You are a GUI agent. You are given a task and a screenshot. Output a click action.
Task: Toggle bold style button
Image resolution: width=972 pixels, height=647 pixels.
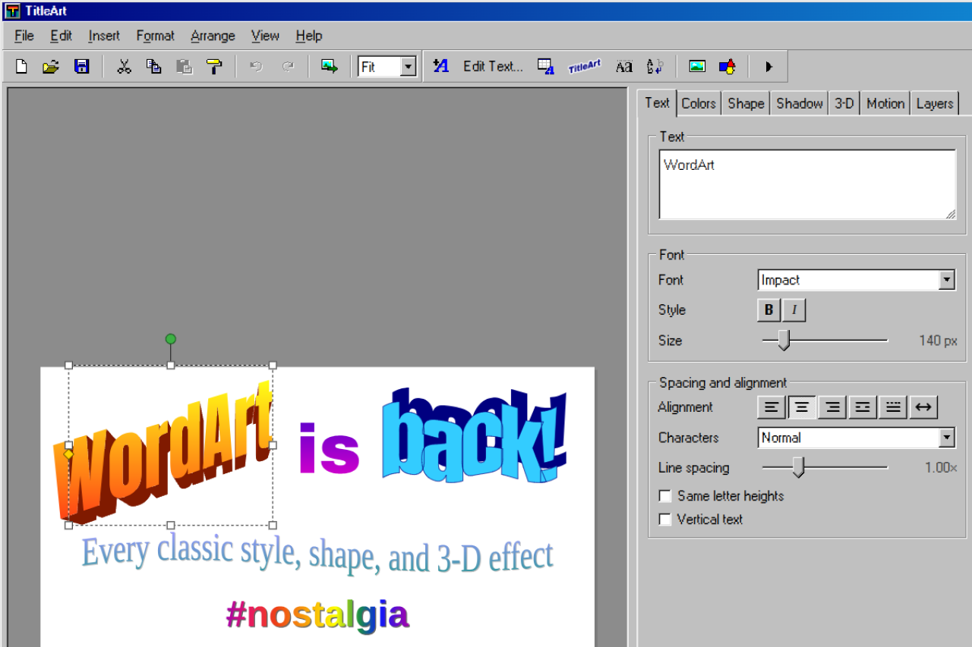768,310
